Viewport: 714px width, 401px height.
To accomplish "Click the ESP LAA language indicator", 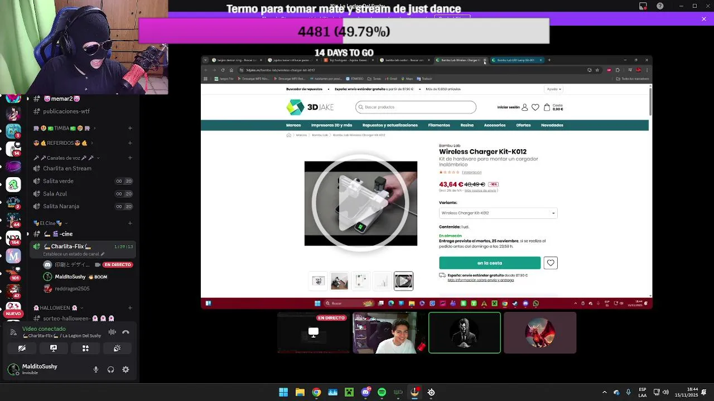I will [643, 392].
